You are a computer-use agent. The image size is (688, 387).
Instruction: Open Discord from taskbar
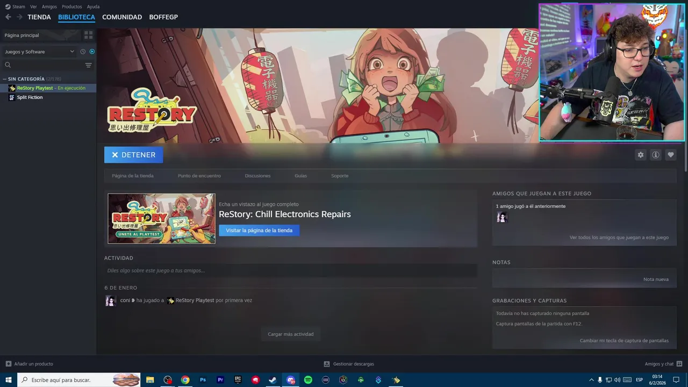pos(290,380)
